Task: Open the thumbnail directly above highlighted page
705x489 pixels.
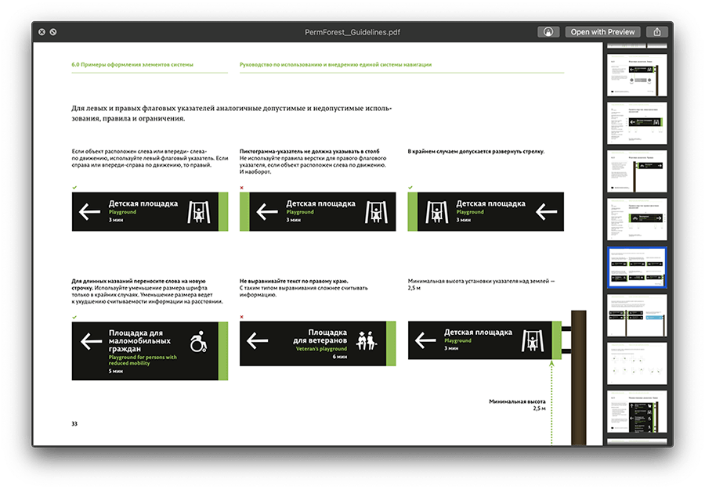Action: [x=637, y=219]
